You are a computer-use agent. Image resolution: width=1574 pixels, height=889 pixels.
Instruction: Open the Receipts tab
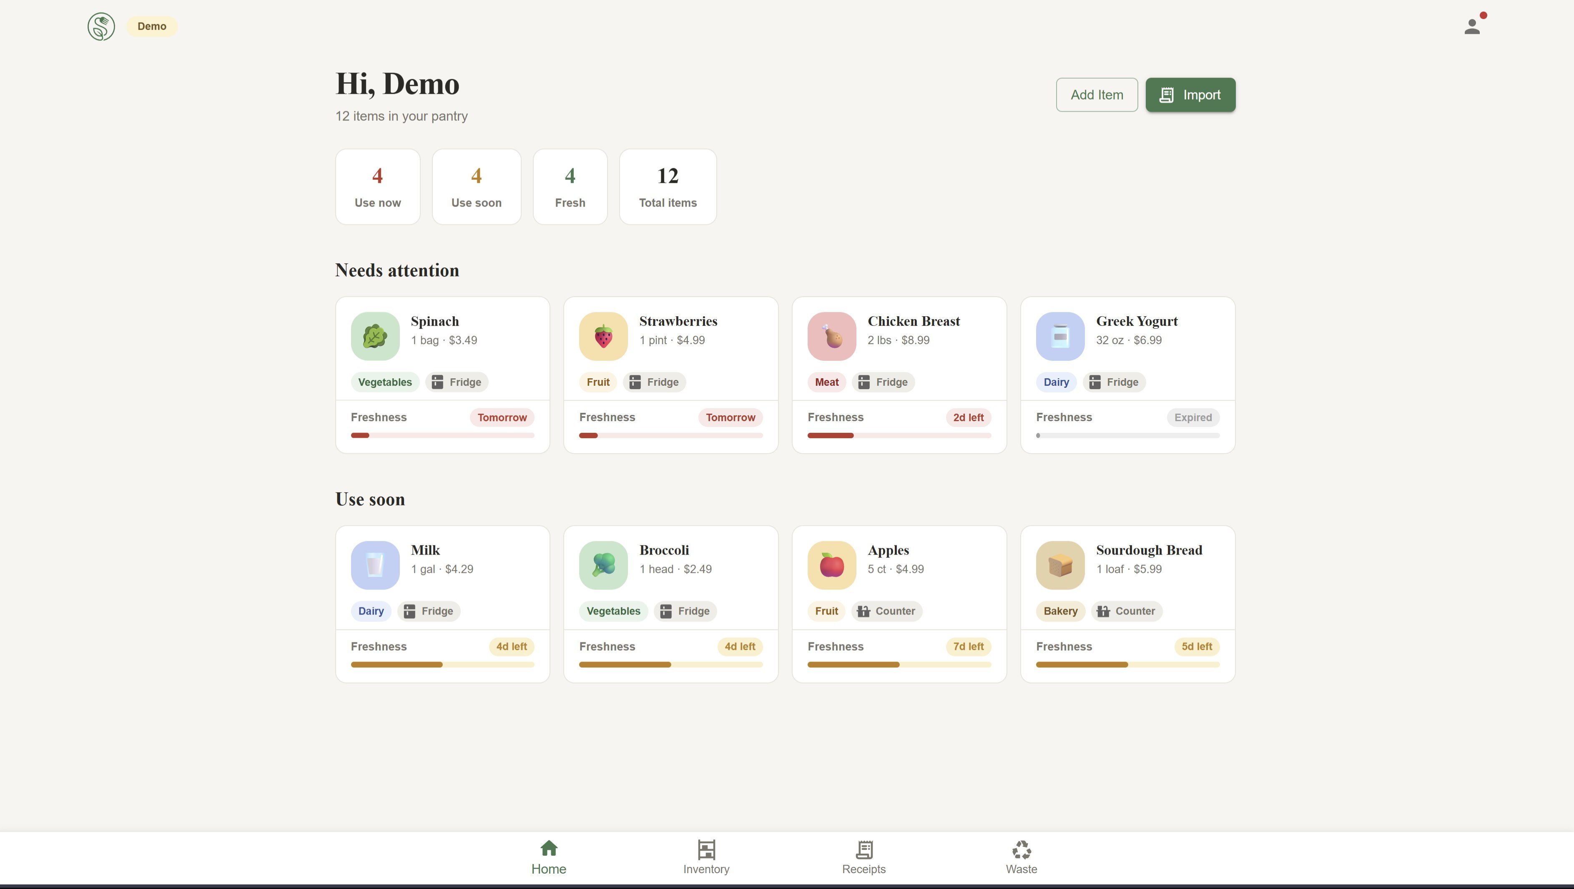pos(864,858)
